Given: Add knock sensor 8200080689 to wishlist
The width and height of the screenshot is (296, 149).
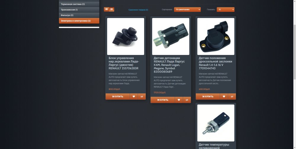Looking at the screenshot, I should coord(179,100).
